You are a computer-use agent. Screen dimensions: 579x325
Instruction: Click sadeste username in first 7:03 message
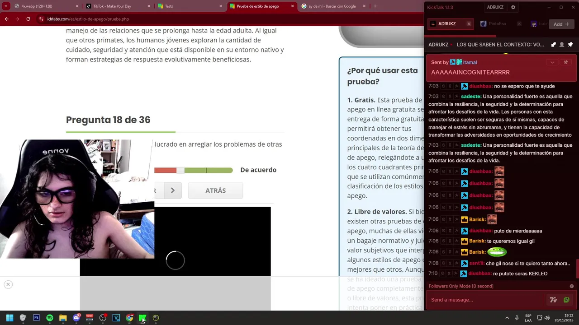(471, 96)
